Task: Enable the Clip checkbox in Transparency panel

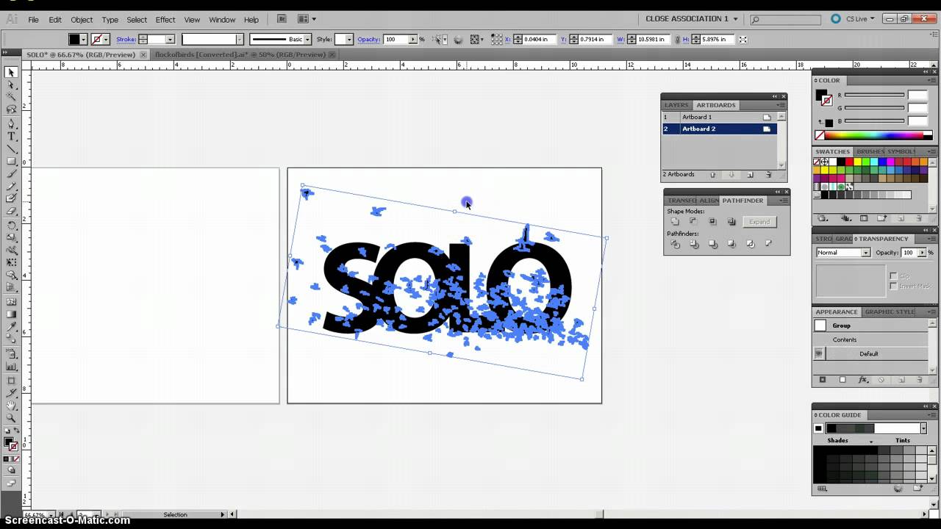Action: coord(892,276)
